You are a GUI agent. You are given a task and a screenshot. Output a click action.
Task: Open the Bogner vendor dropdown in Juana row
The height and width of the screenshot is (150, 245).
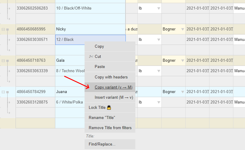(183, 92)
